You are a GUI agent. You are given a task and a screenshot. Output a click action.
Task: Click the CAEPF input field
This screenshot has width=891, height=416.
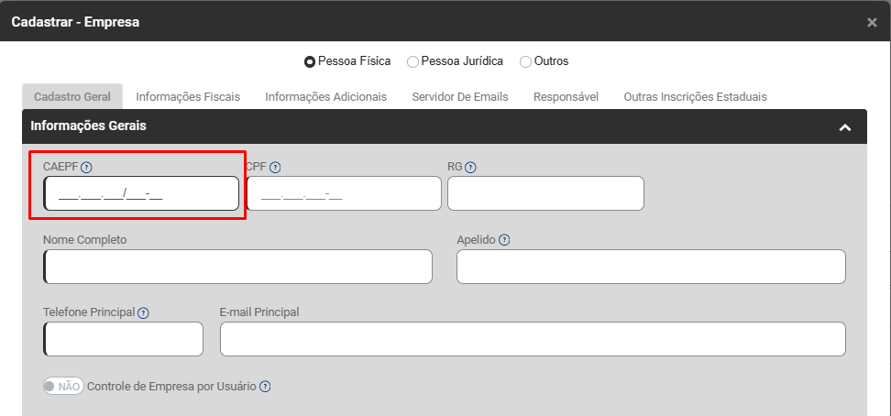tap(141, 193)
